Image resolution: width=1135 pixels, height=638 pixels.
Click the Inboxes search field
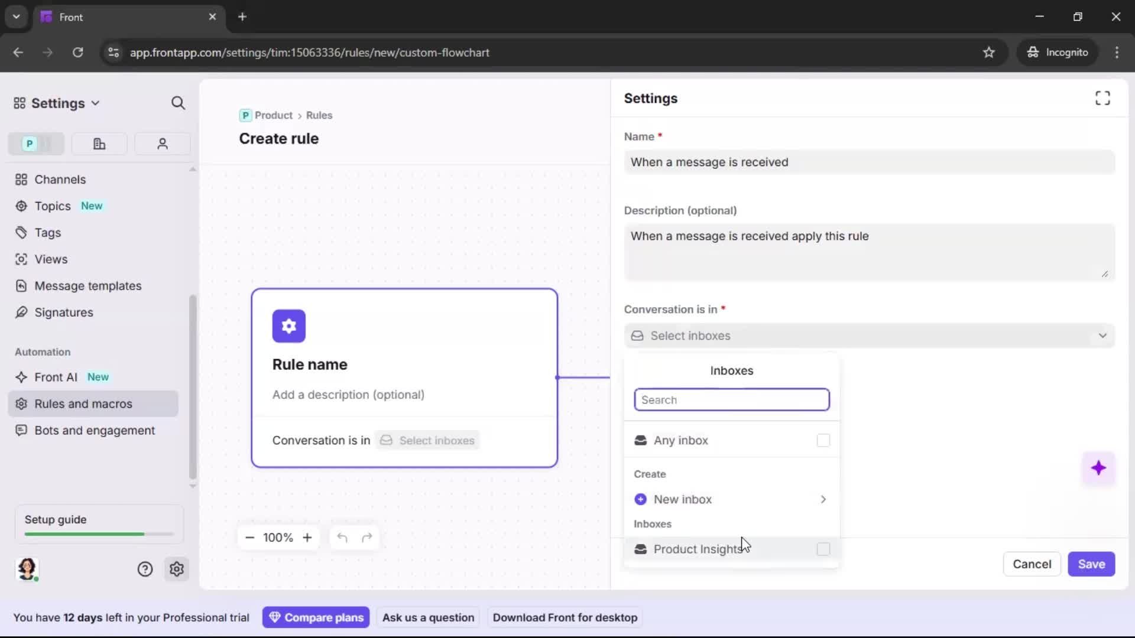coord(731,400)
